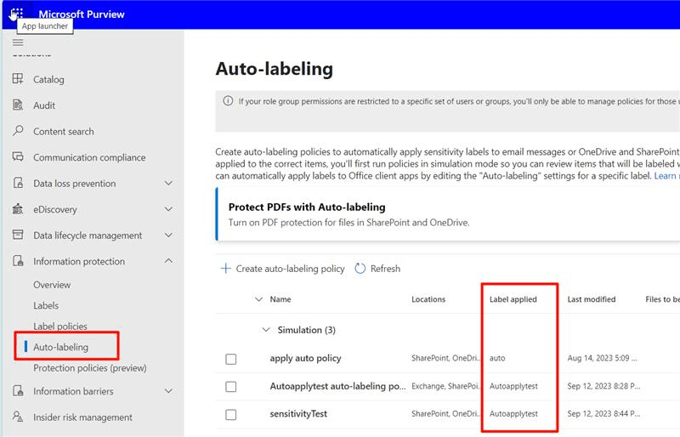The height and width of the screenshot is (437, 680).
Task: Click the Insider risk management person icon
Action: click(18, 417)
